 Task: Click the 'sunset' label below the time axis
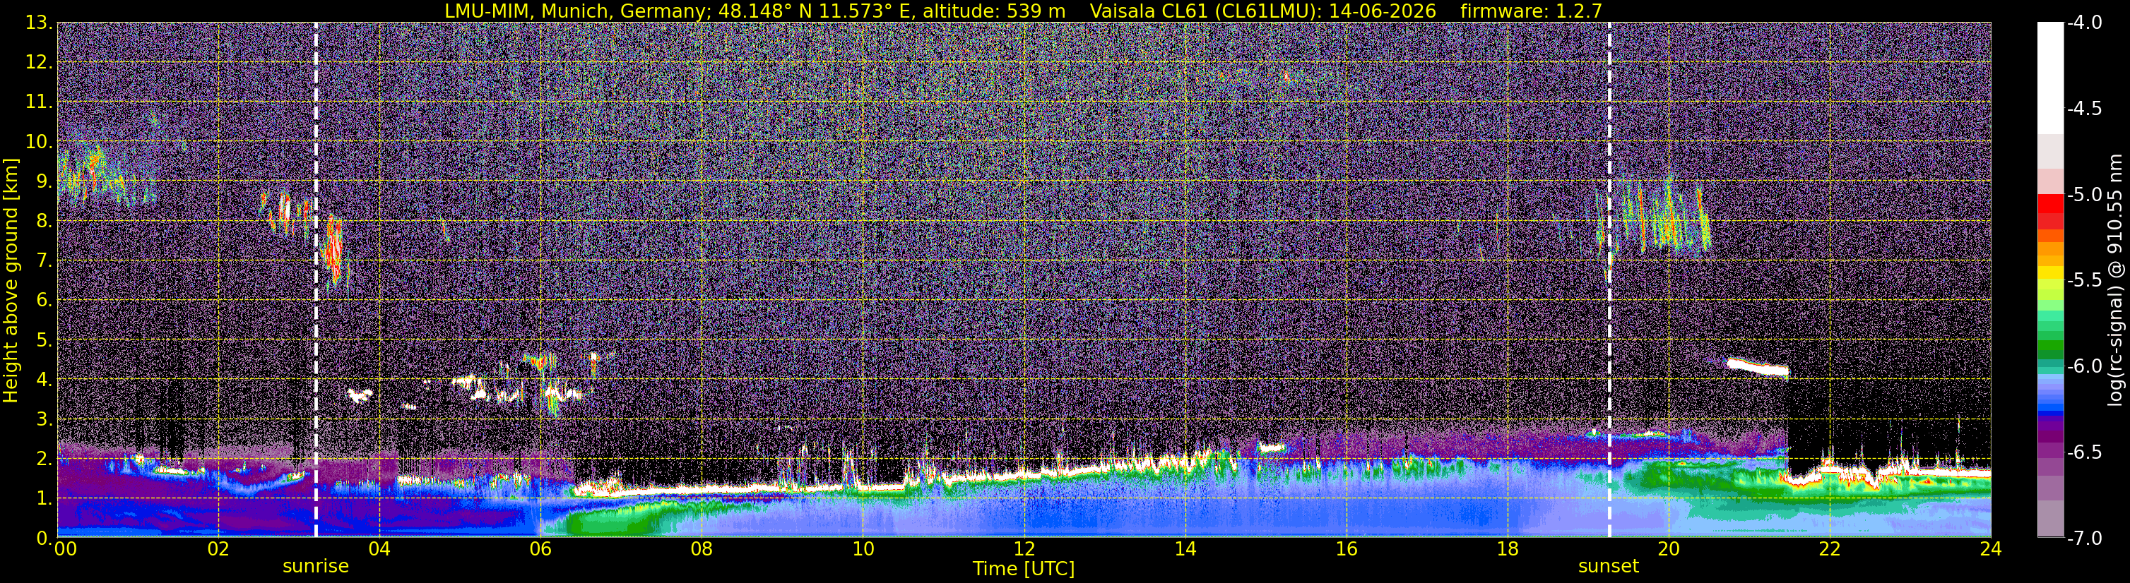pyautogui.click(x=1608, y=565)
